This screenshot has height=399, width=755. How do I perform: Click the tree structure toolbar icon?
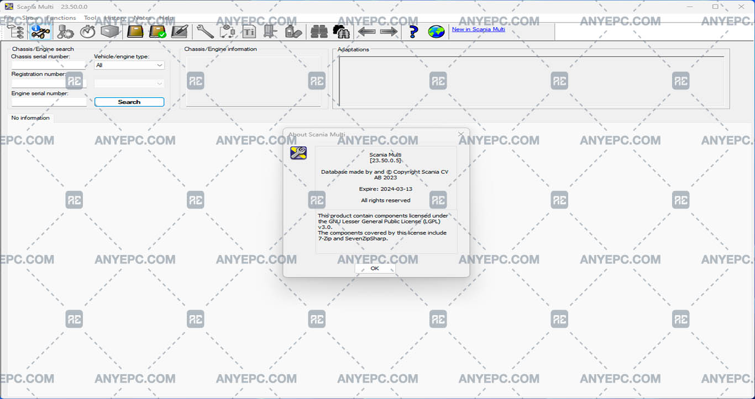(x=15, y=31)
